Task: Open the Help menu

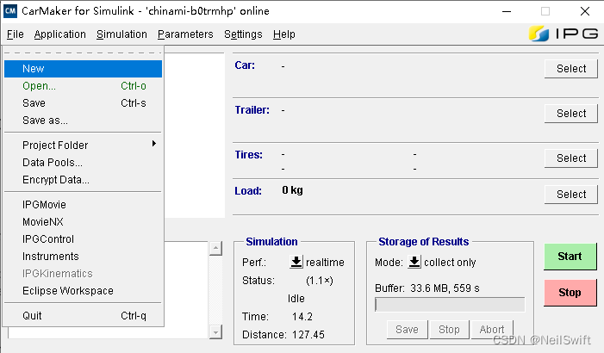Action: coord(283,34)
